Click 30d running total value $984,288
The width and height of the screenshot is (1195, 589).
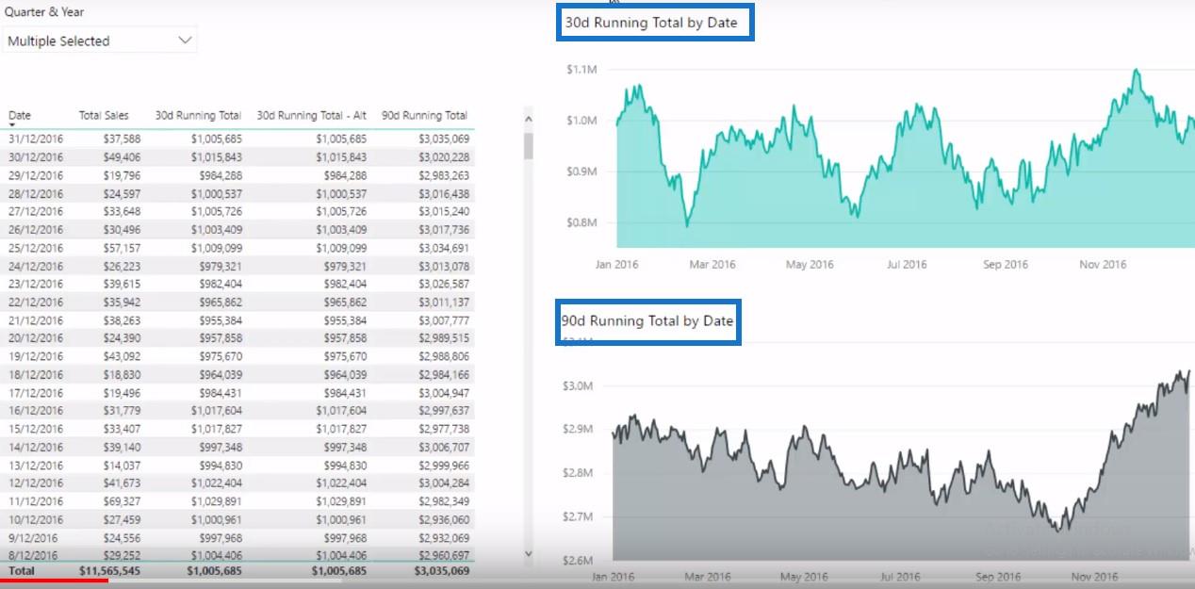(221, 175)
